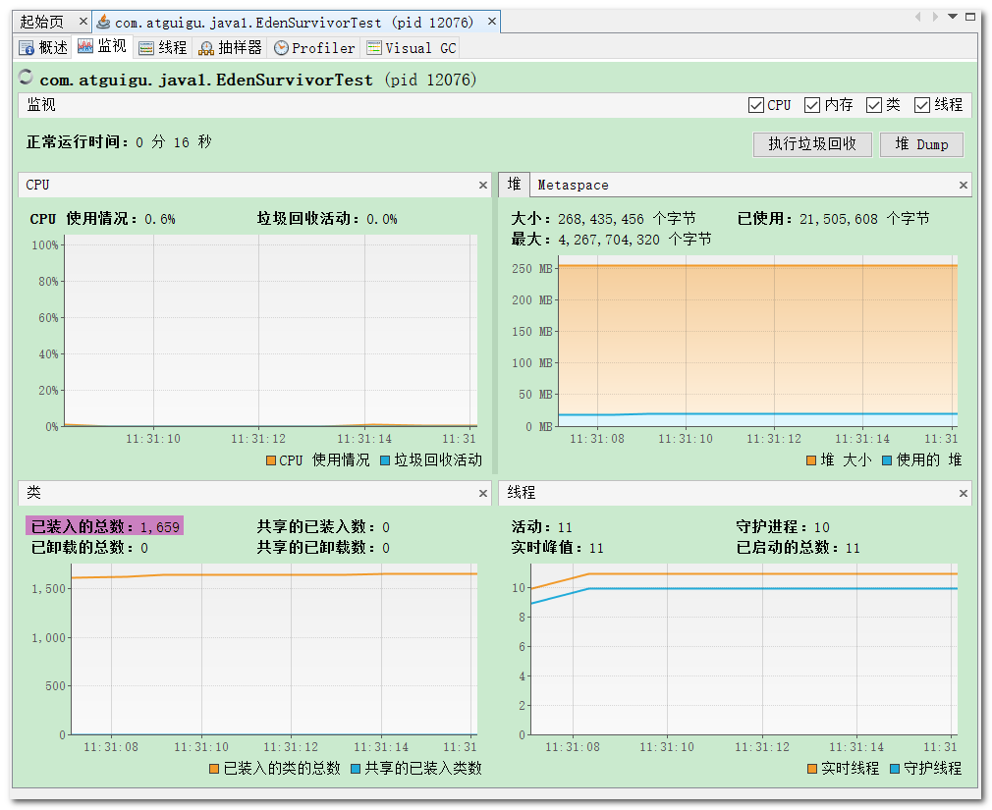Click the 执行垃圾回收 button
Screen dimensions: 992x810
click(x=812, y=144)
